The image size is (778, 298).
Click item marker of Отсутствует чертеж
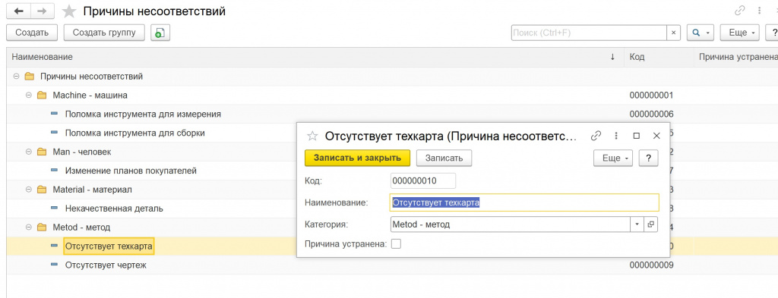(54, 265)
